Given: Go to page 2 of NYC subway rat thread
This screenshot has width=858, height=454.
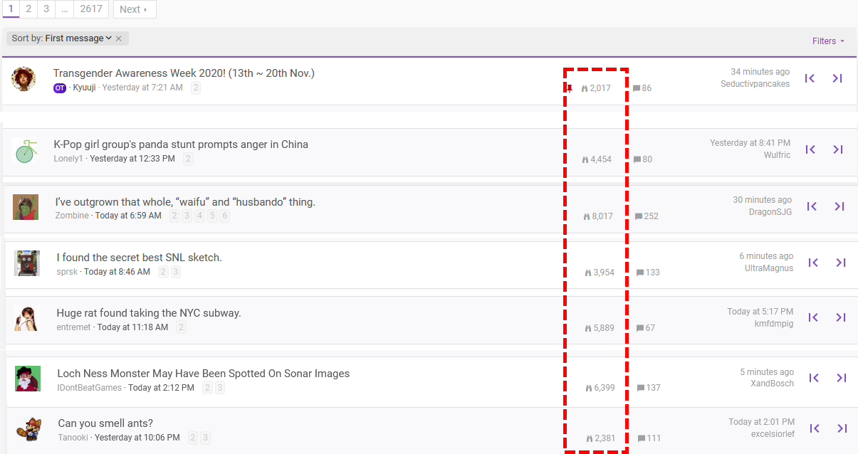Looking at the screenshot, I should click(182, 327).
